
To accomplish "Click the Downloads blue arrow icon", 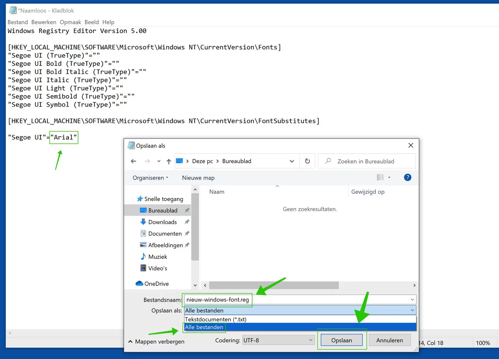I will tap(143, 222).
